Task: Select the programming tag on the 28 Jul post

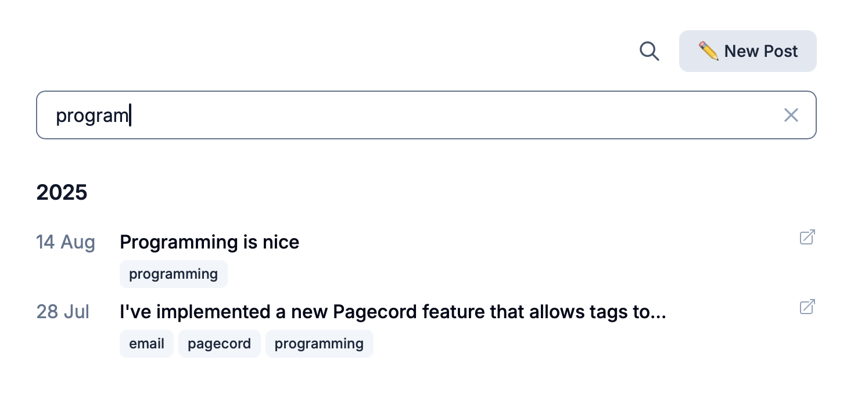Action: pos(319,344)
